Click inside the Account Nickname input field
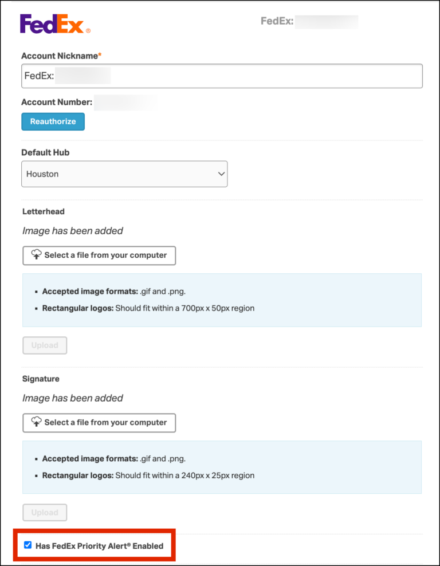Screen dimensions: 440x566 (x=221, y=76)
